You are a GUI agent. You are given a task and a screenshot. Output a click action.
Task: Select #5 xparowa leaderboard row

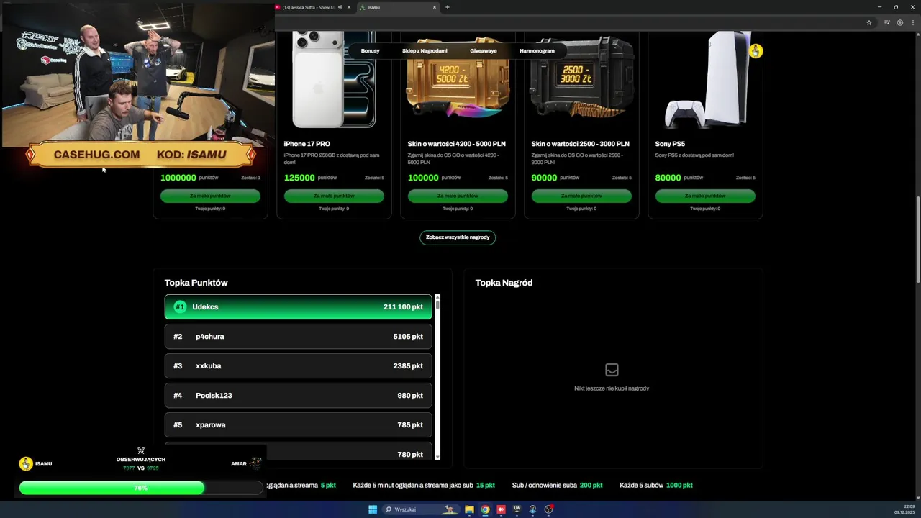[x=298, y=424]
